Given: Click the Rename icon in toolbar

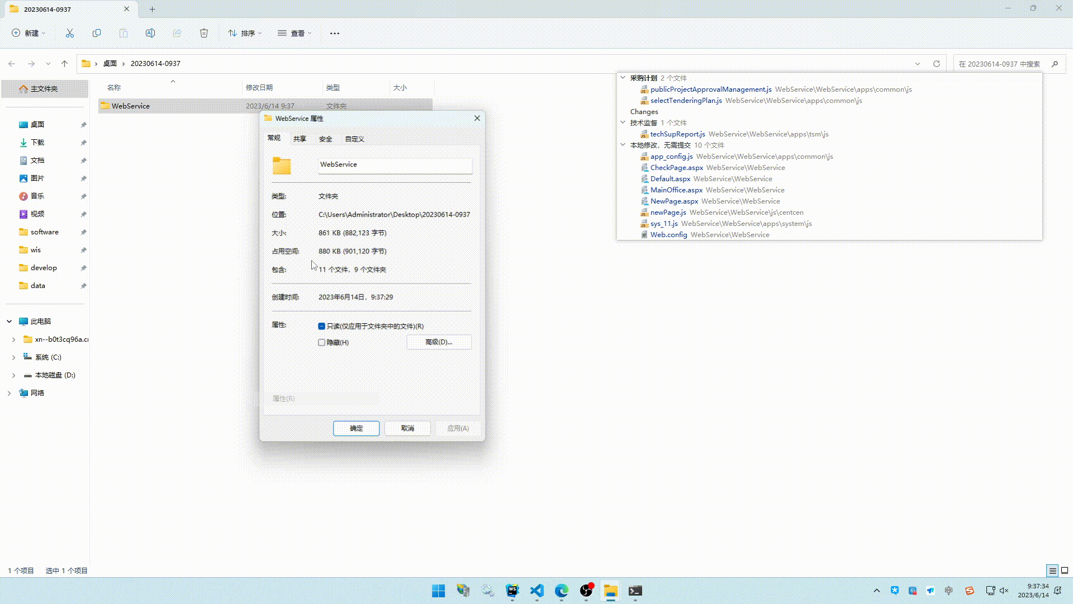Looking at the screenshot, I should pyautogui.click(x=150, y=33).
